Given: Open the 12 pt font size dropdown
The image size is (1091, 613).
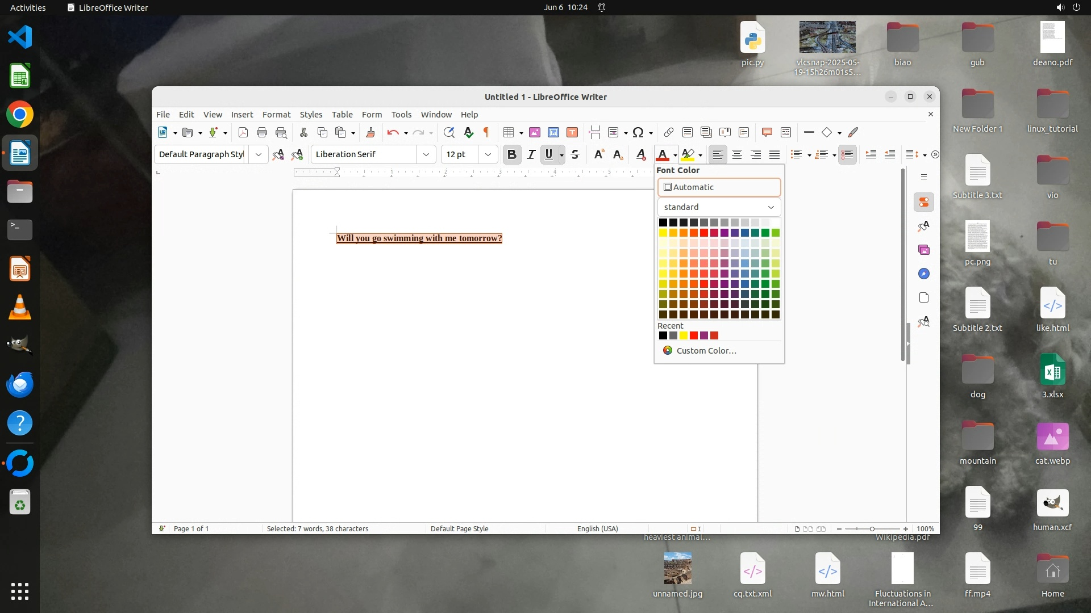Looking at the screenshot, I should click(x=488, y=154).
